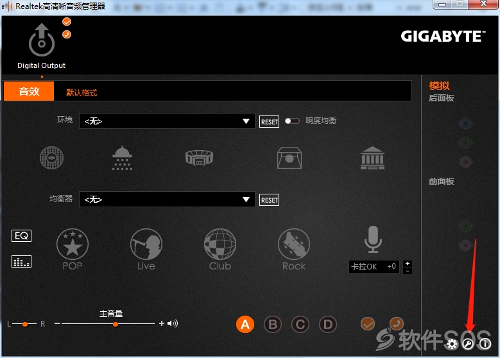This screenshot has width=500, height=358.
Task: Click the volume plus sign
Action: coord(162,323)
